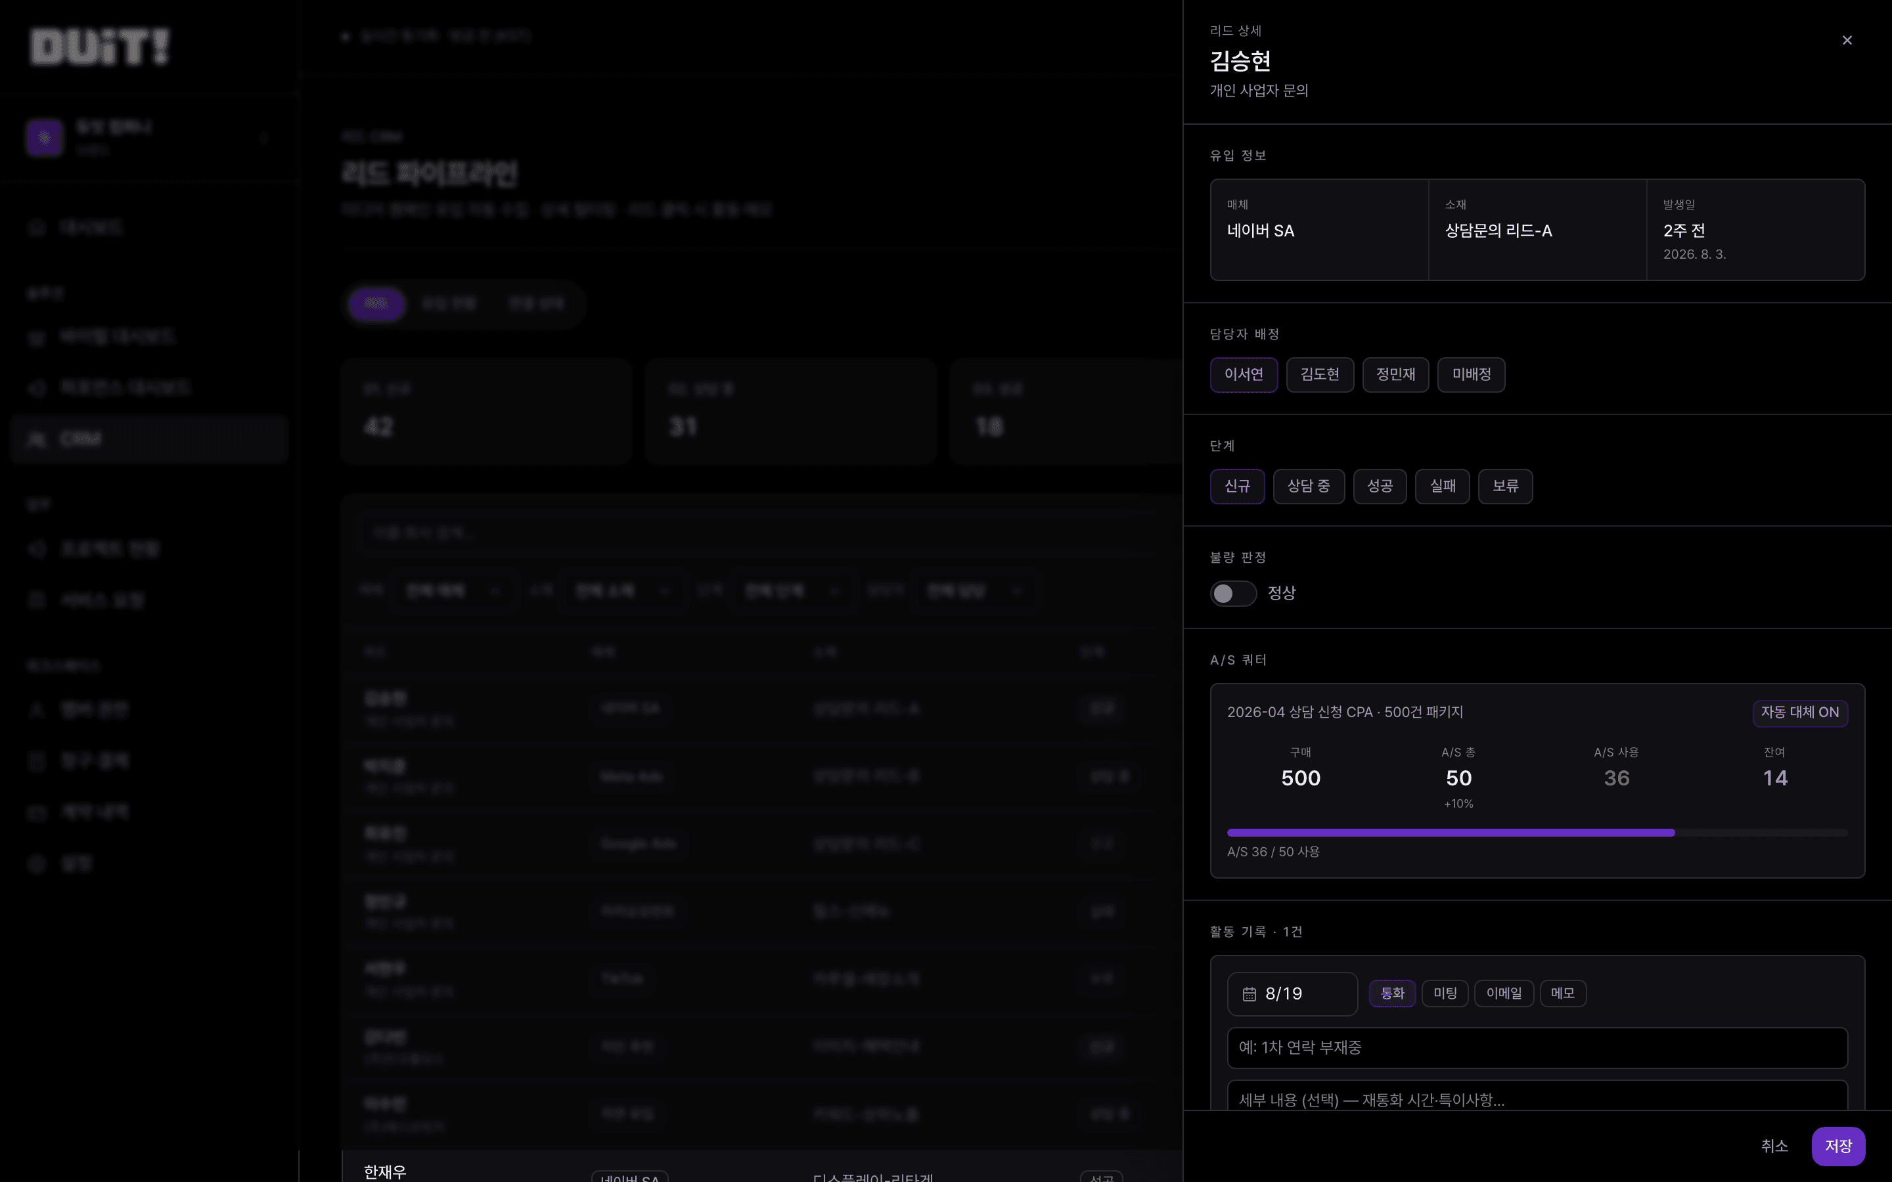
Task: Close the 리드 상세 panel
Action: pyautogui.click(x=1847, y=40)
